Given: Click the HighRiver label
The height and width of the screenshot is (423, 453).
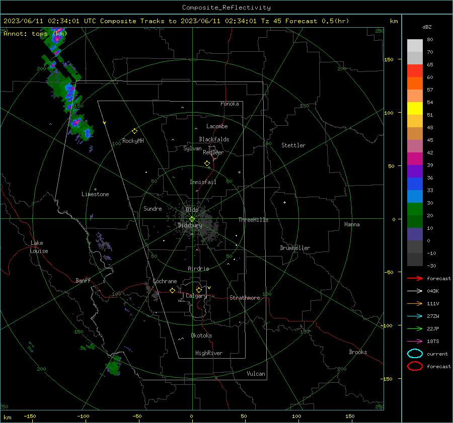Looking at the screenshot, I should (209, 353).
